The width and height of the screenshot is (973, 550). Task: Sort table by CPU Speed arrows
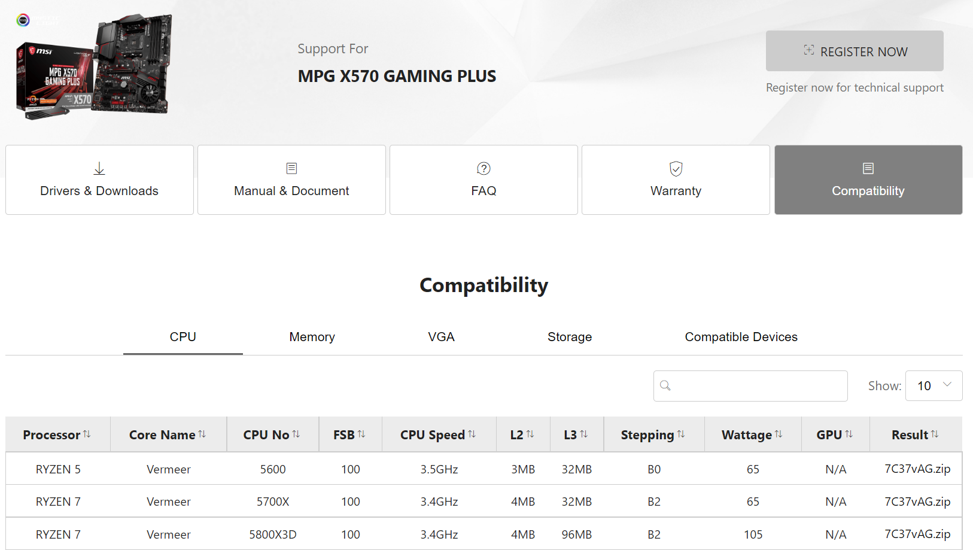472,434
